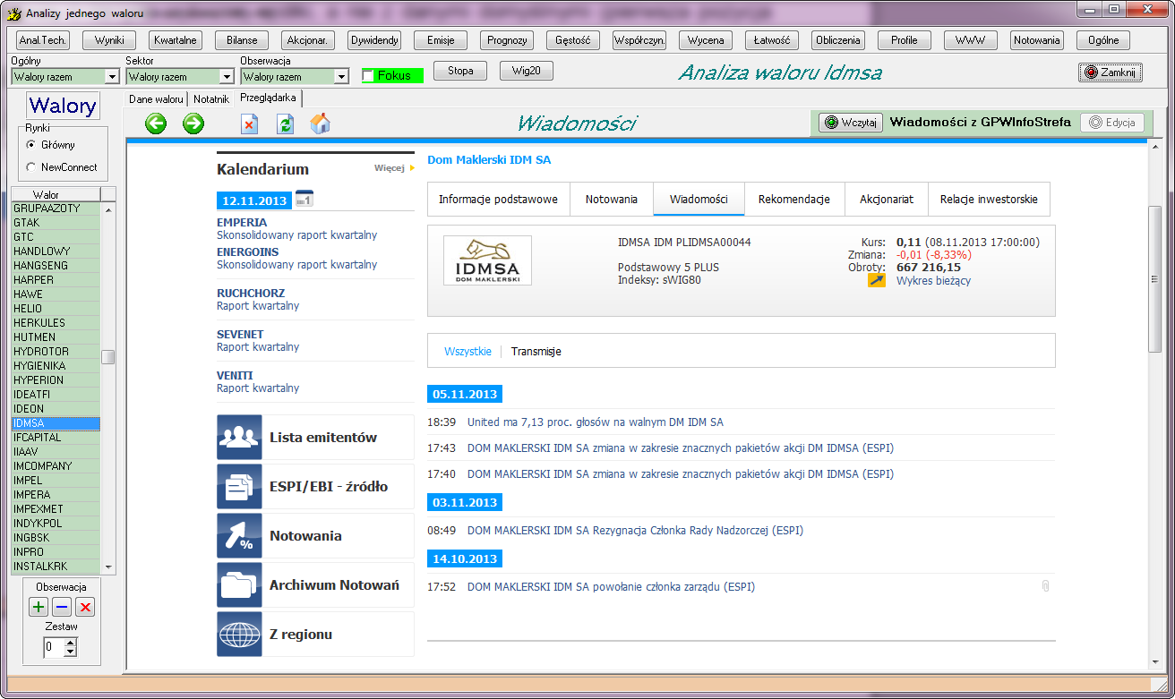
Task: Open Rezygnacja Członka Rady Nadzorczej news link
Action: (635, 530)
